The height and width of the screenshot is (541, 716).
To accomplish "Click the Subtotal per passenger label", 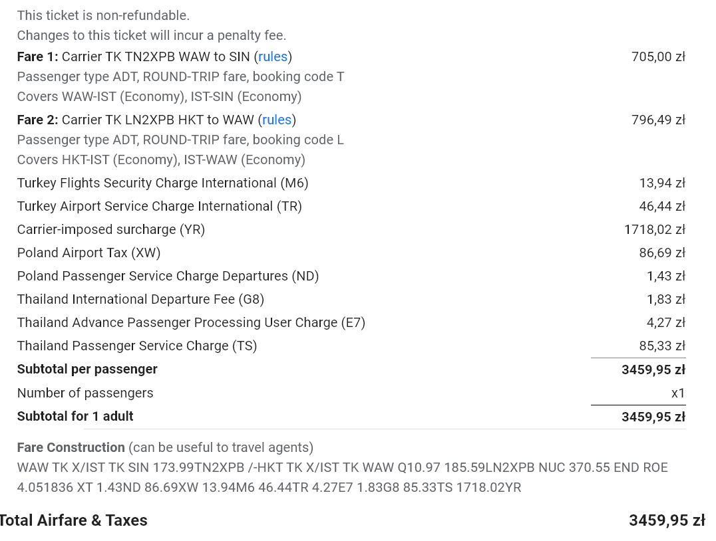I will coord(87,369).
